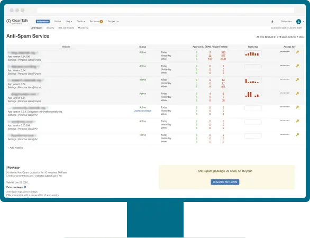Screen dimensions: 310x238
Task: Click the browser address bar
Action: (x=166, y=10)
